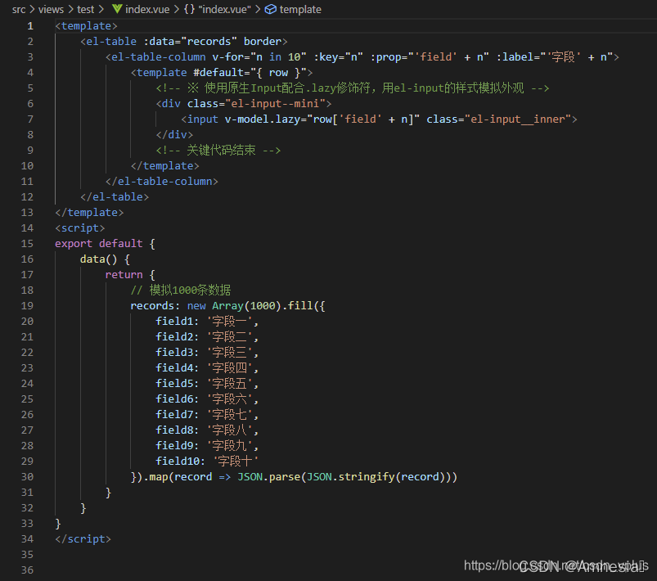Image resolution: width=657 pixels, height=581 pixels.
Task: Open the index.vue file breadcrumb
Action: pos(147,9)
